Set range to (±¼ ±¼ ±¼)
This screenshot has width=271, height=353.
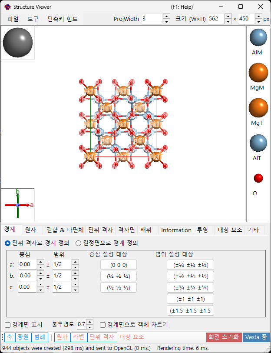point(190,265)
